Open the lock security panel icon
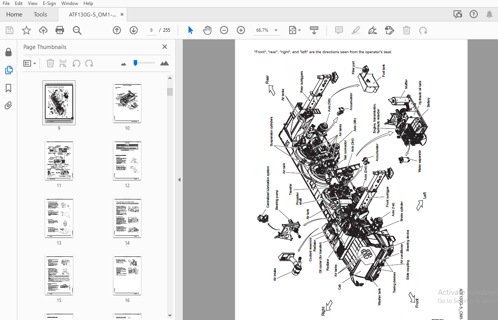498x320 pixels. (x=8, y=52)
